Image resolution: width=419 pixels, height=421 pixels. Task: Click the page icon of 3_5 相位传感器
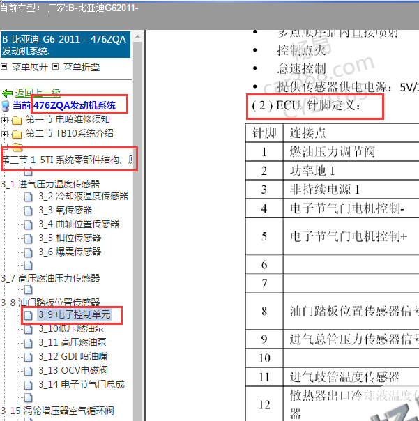28,238
